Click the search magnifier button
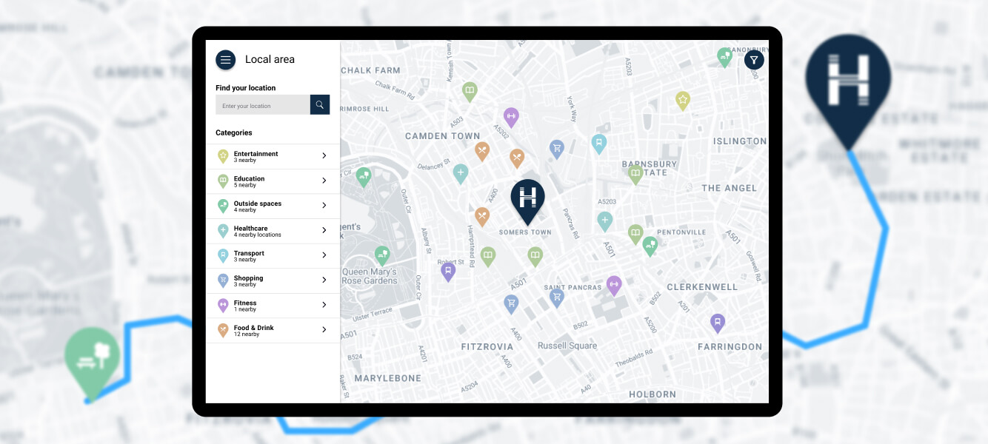 [320, 104]
